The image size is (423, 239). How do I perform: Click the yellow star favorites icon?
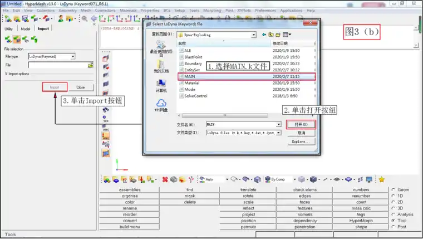click(x=381, y=179)
